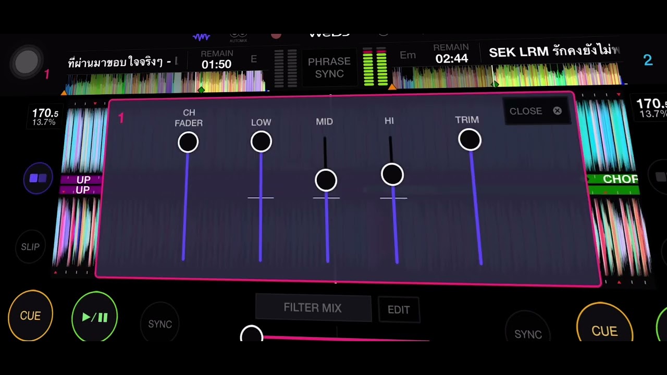The image size is (667, 375).
Task: Click the EDIT button next to FILTER MIX
Action: 399,310
